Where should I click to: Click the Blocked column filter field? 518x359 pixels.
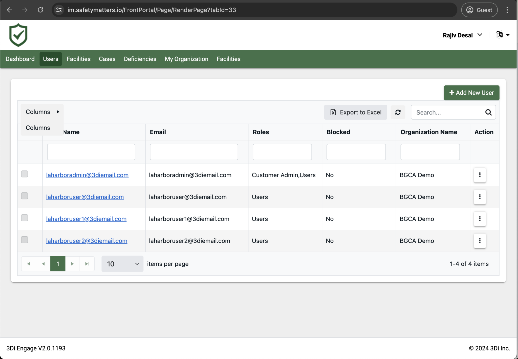pos(356,152)
